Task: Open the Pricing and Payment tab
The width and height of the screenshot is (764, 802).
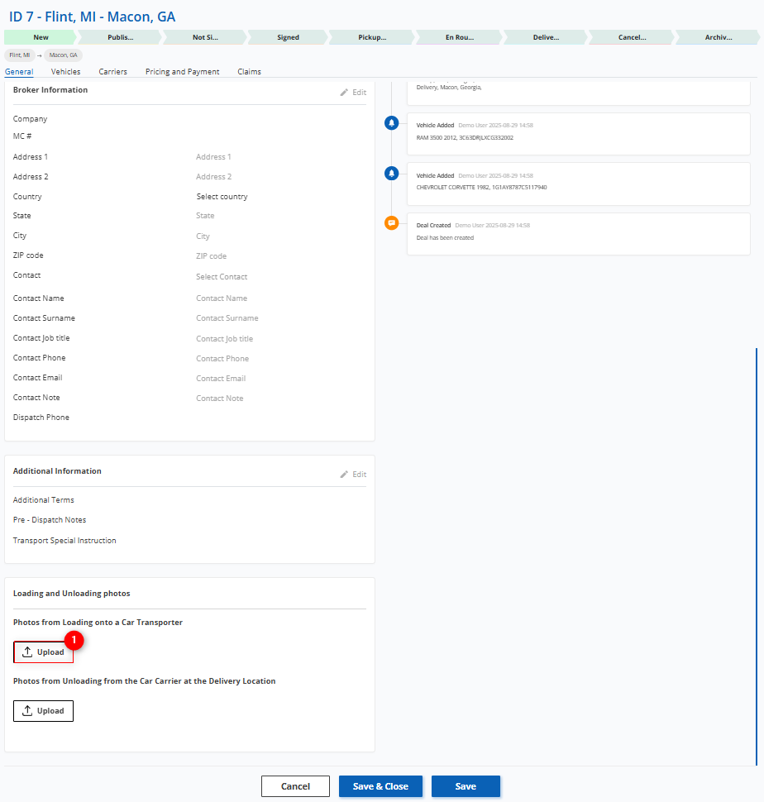Action: [x=182, y=72]
